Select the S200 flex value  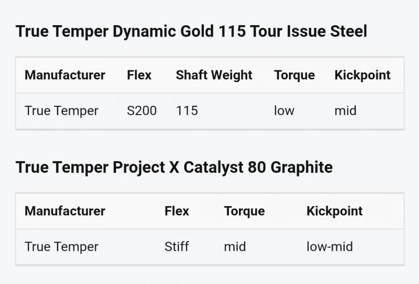pyautogui.click(x=142, y=111)
